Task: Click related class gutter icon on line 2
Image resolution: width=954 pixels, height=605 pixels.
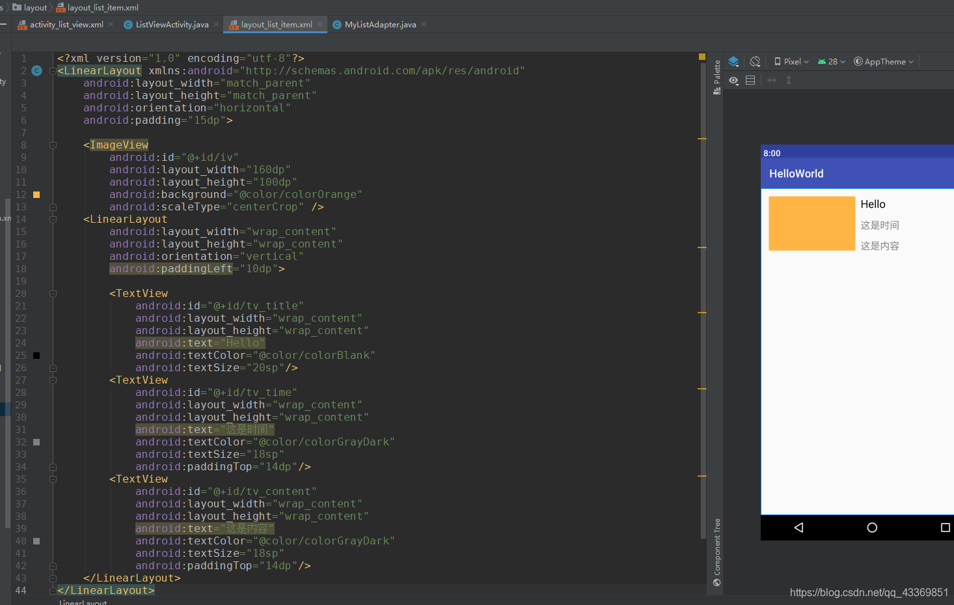Action: tap(37, 70)
